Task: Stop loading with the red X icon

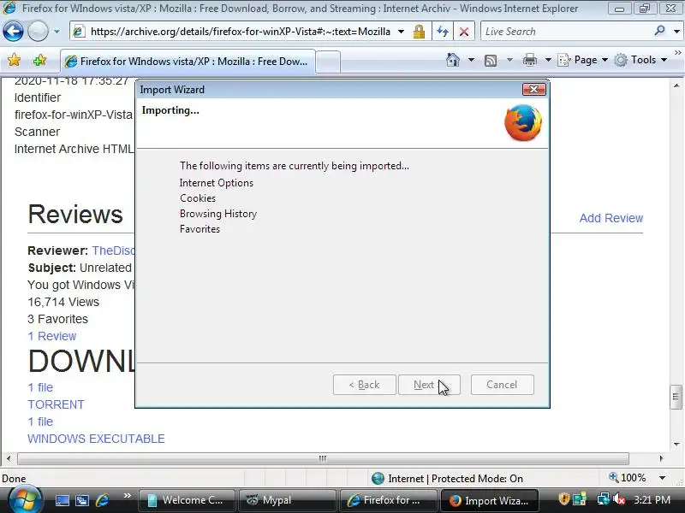Action: (x=464, y=32)
